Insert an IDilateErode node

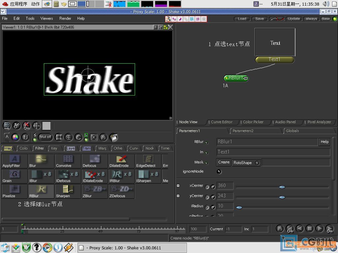(x=95, y=177)
